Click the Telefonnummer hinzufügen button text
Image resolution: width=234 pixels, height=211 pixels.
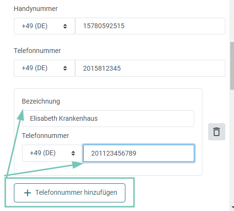(76, 192)
